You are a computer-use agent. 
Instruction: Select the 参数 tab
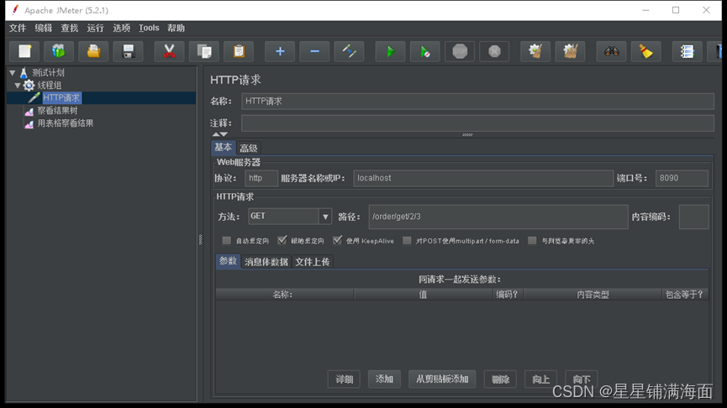click(228, 261)
